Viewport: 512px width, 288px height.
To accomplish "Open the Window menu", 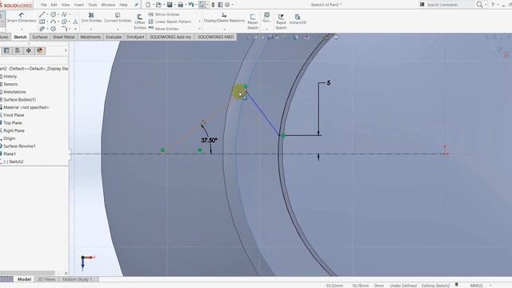I will (108, 5).
